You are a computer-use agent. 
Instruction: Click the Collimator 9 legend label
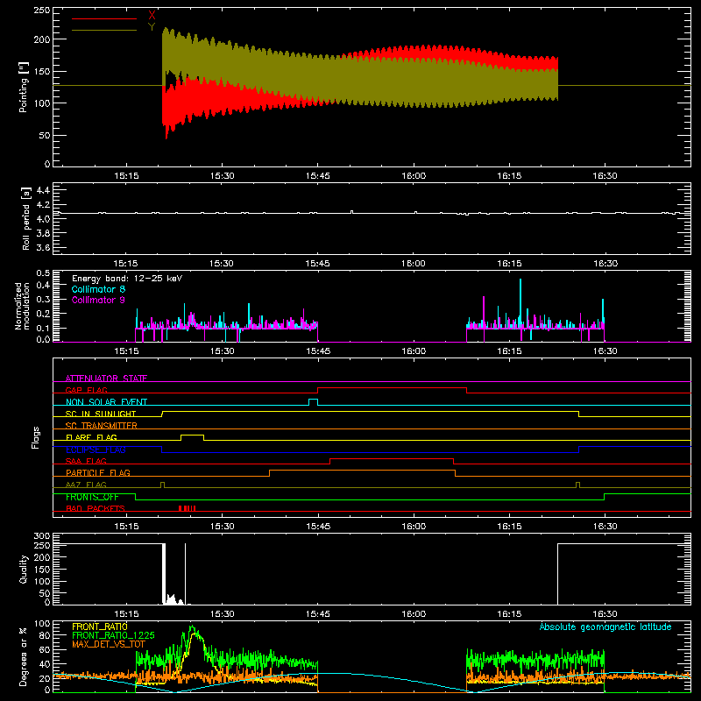98,300
